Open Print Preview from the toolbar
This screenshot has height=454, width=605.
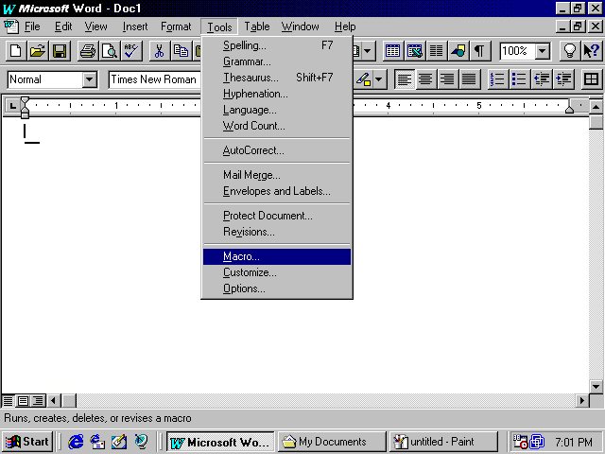tap(110, 51)
